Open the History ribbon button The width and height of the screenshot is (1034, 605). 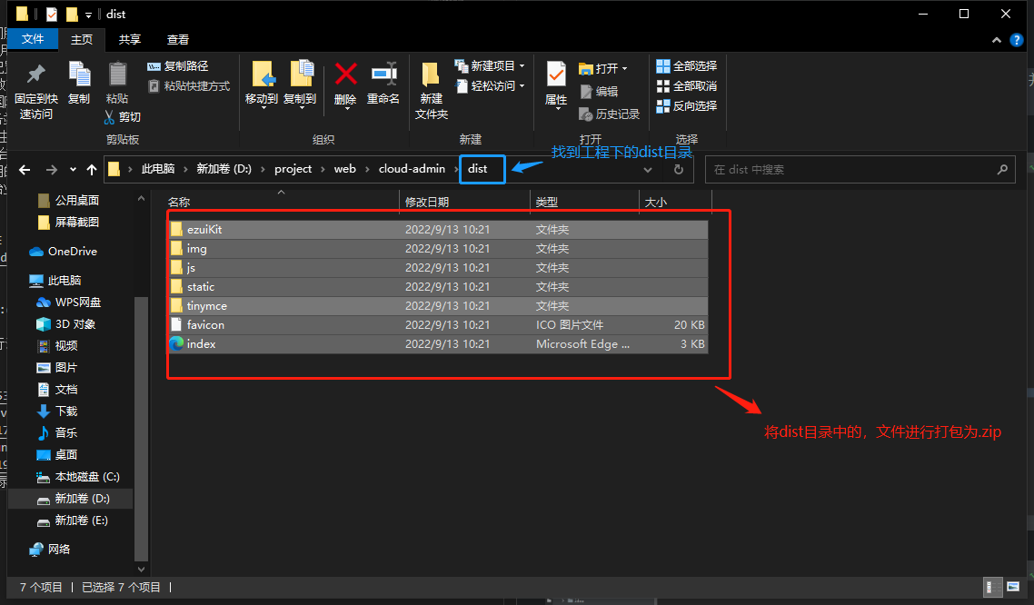(610, 114)
